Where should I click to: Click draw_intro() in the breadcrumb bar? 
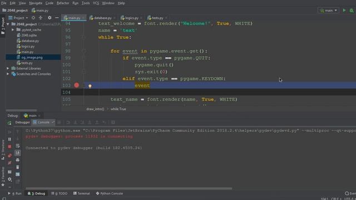(x=95, y=109)
